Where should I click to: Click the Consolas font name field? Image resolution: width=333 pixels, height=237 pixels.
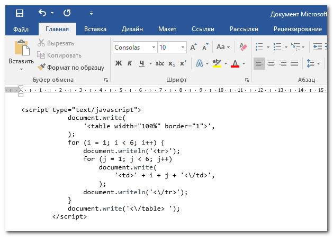coord(133,47)
